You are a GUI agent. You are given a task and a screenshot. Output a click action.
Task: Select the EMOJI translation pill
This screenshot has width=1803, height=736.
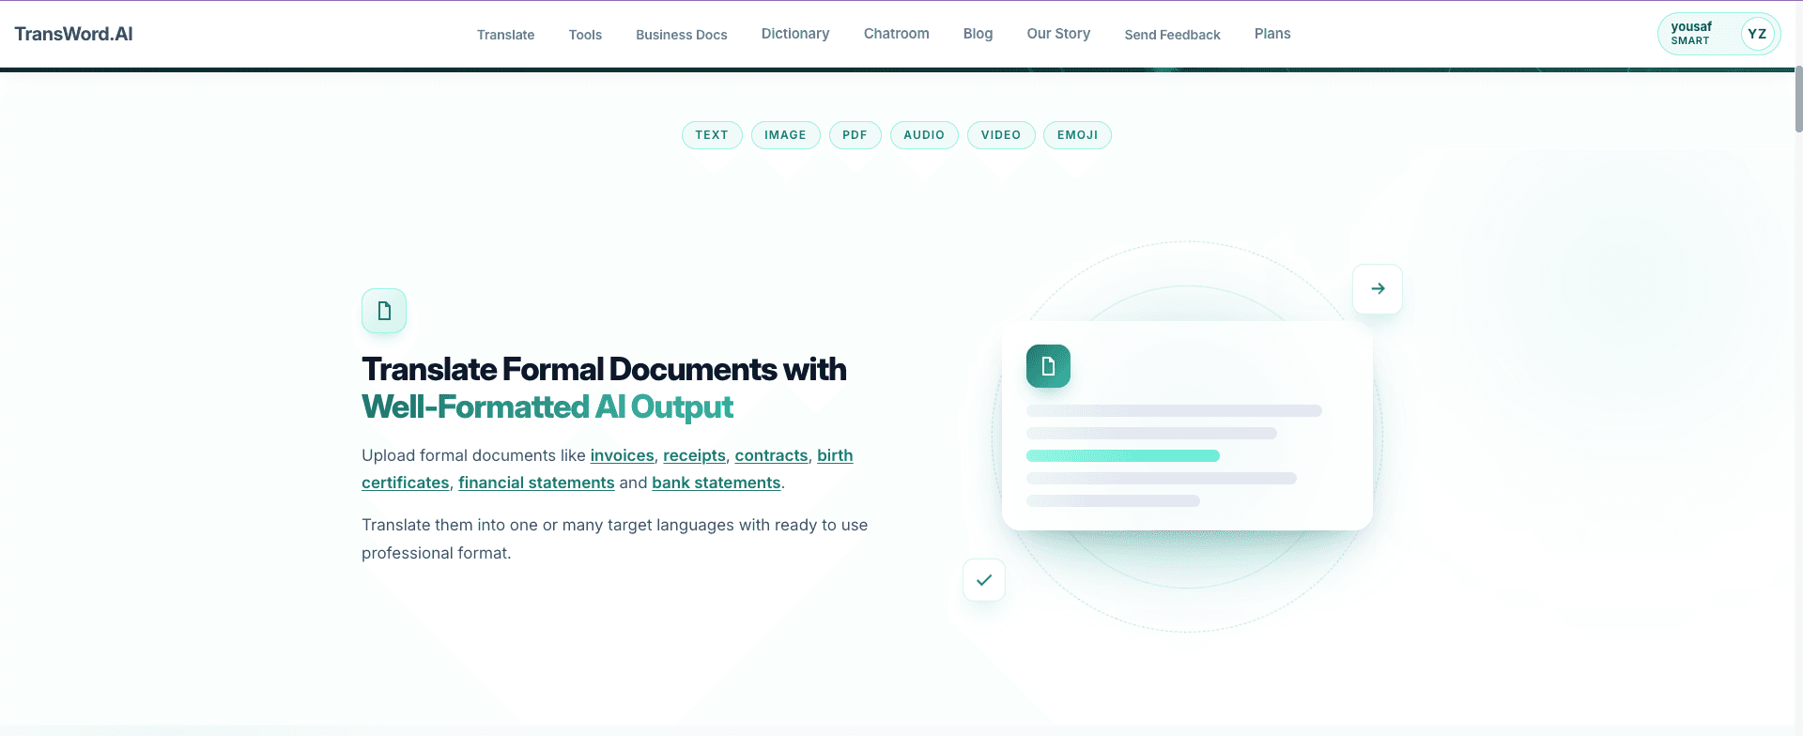(x=1077, y=135)
